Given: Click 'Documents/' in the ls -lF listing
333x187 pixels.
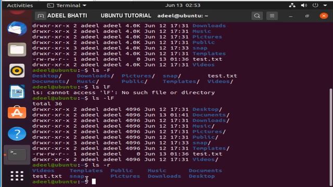Looking at the screenshot, I should click(x=211, y=115).
